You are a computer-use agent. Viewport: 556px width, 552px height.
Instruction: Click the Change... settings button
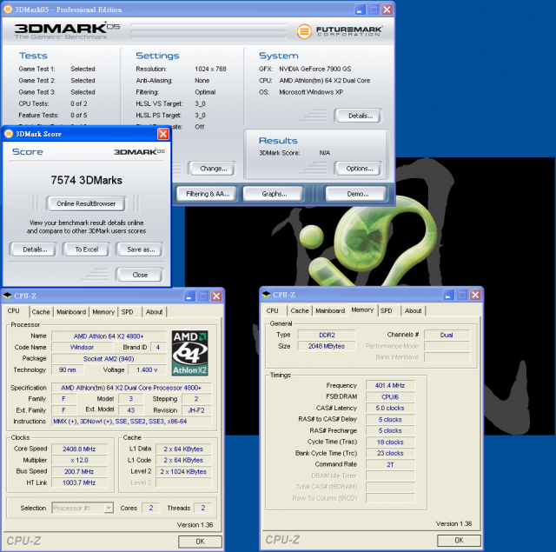[x=213, y=169]
